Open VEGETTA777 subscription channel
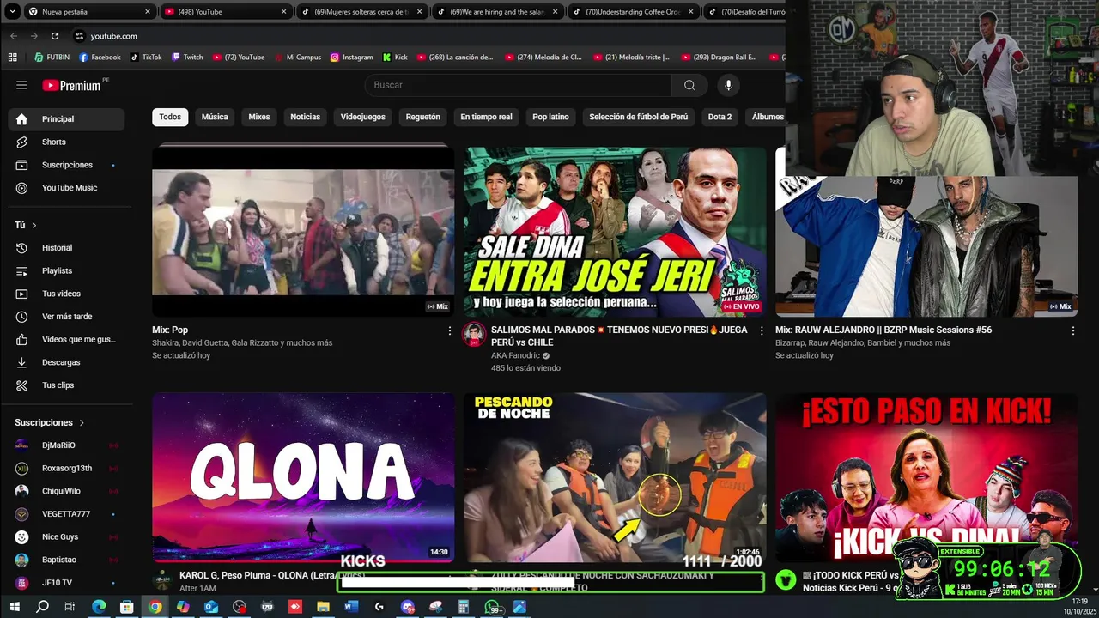Screen dimensions: 1099x618 tap(66, 514)
